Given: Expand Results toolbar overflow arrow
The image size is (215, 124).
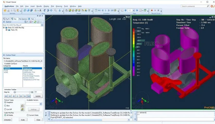Looking at the screenshot, I should (x=92, y=11).
